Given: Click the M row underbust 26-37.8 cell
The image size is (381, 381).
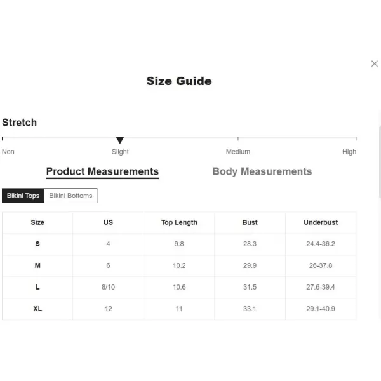Looking at the screenshot, I should click(x=321, y=265).
